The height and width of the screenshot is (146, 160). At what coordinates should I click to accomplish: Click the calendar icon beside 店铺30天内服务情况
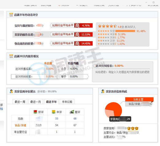11,56
